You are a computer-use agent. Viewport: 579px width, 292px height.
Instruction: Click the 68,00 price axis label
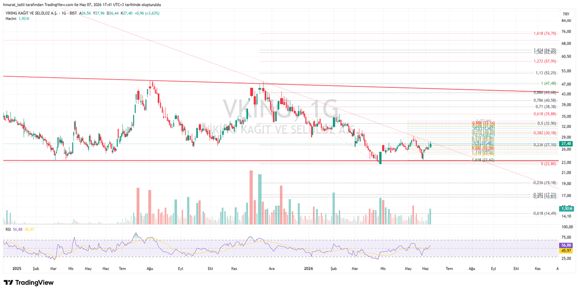point(566,44)
